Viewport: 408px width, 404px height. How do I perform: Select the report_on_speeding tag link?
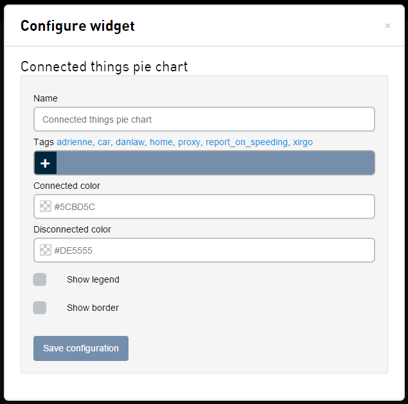coord(247,142)
